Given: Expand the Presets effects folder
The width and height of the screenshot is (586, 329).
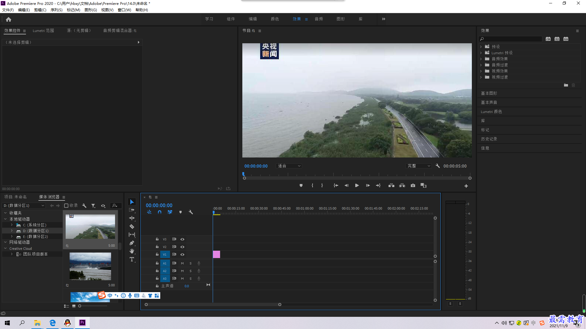Looking at the screenshot, I should pyautogui.click(x=481, y=47).
